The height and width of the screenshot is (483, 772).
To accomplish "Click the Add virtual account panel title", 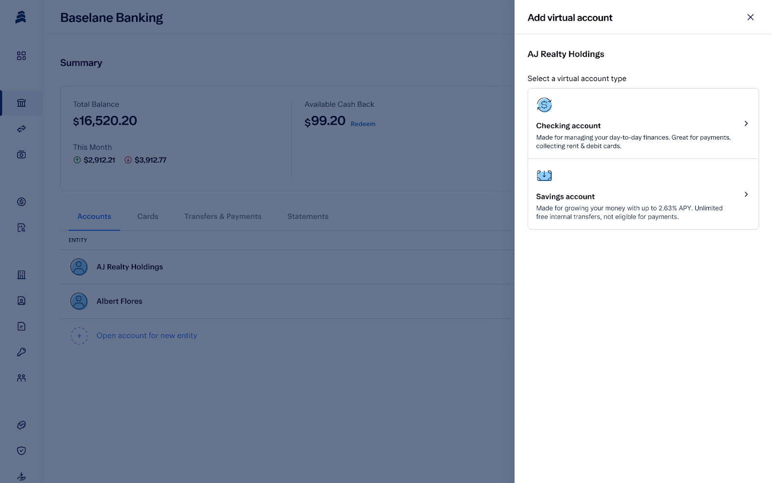I will 570,18.
